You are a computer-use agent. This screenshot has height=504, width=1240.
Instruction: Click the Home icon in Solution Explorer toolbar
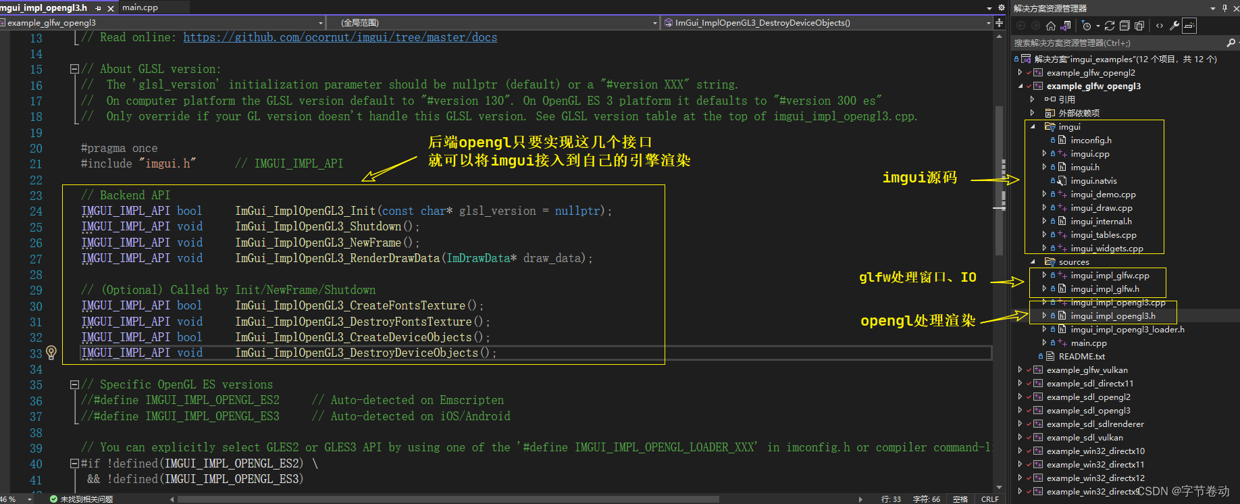click(1050, 26)
